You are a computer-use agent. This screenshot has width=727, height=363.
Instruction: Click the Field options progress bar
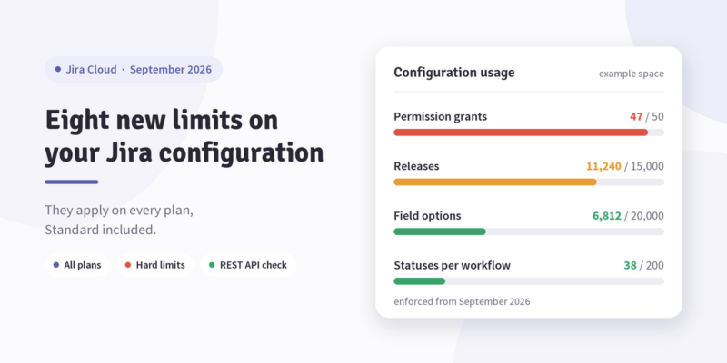tap(529, 231)
